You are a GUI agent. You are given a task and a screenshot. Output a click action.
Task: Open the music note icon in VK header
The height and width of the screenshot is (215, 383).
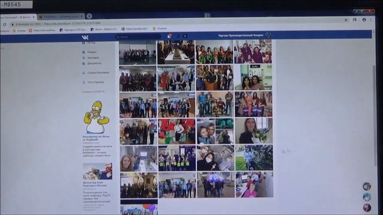178,36
